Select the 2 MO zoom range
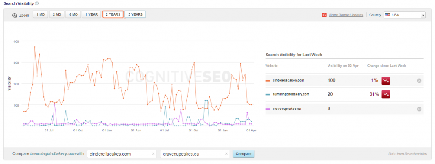The width and height of the screenshot is (435, 164). 57,15
